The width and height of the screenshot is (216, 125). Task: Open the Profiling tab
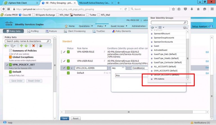33,31
